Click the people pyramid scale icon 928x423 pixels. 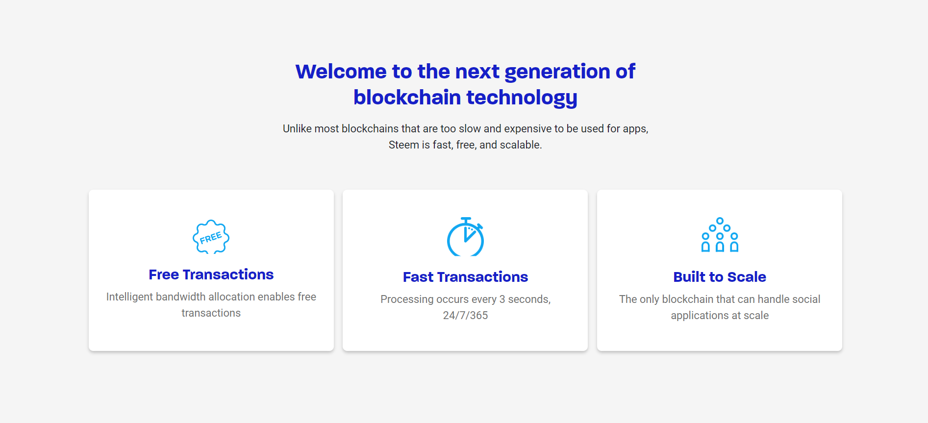click(720, 235)
